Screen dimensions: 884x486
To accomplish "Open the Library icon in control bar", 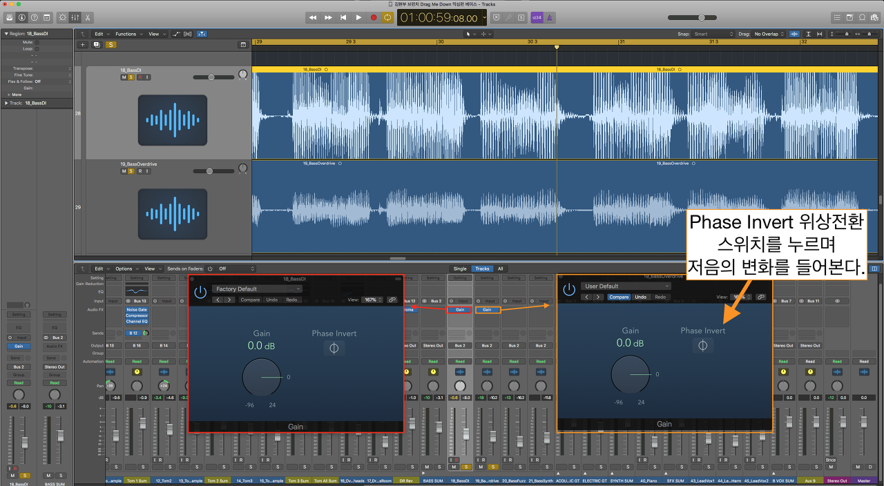I will [x=10, y=17].
